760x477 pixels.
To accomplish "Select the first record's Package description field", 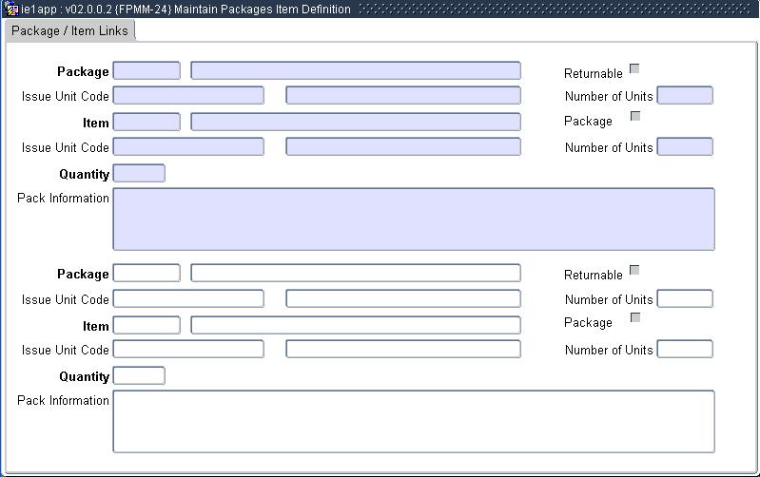I will tap(355, 71).
